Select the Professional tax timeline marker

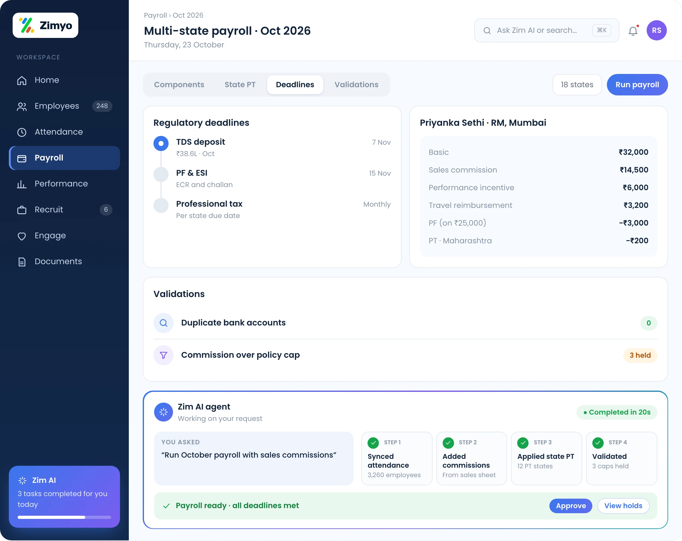click(161, 205)
